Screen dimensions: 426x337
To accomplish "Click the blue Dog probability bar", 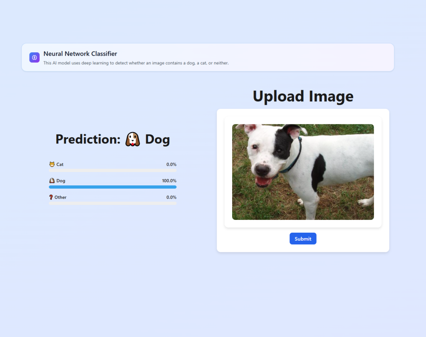I will (x=113, y=187).
